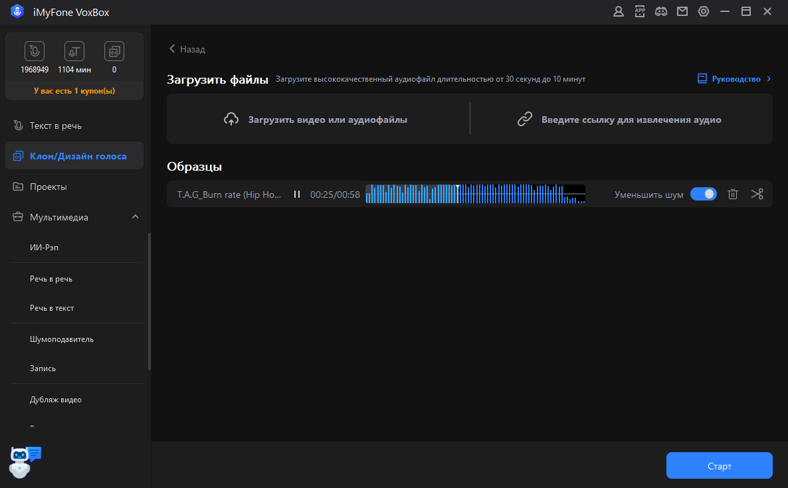Click the iMyFone VoxBox logo icon
The image size is (788, 488).
(17, 11)
